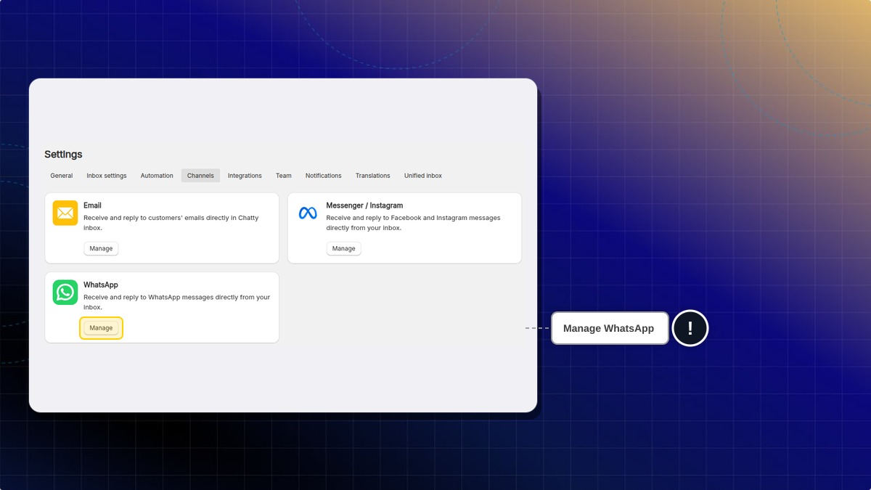Open the Team tab
Viewport: 871px width, 490px height.
click(x=284, y=176)
